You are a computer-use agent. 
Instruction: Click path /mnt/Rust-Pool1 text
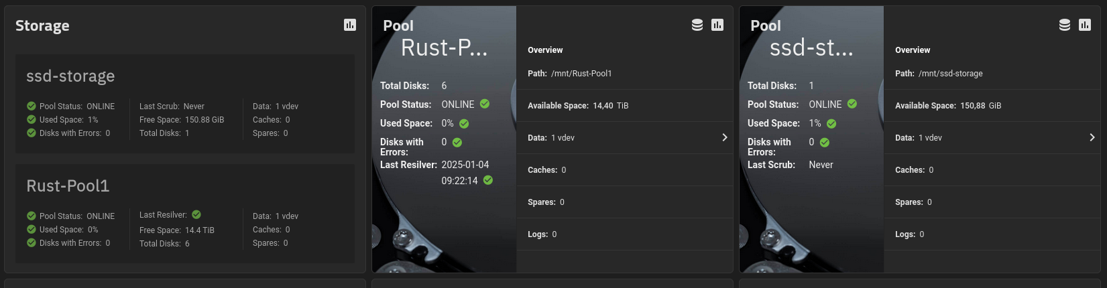click(x=581, y=74)
